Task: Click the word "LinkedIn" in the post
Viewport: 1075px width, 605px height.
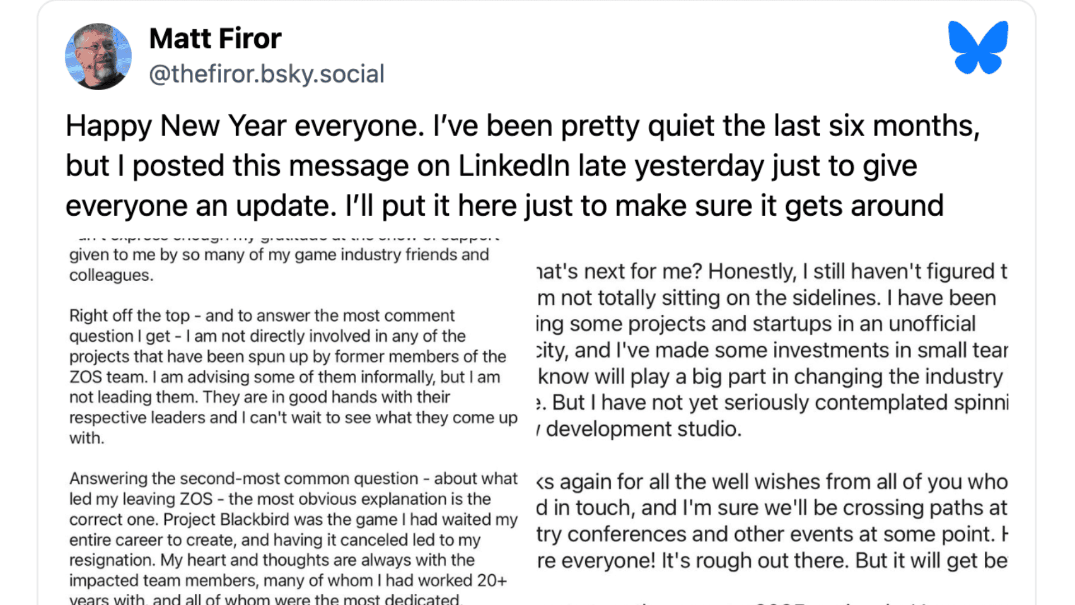Action: click(x=514, y=166)
